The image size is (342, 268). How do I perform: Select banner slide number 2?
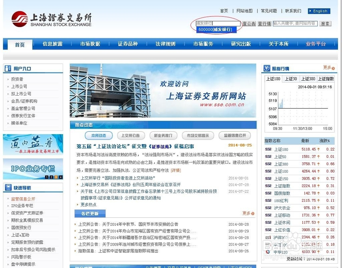[x=51, y=177]
